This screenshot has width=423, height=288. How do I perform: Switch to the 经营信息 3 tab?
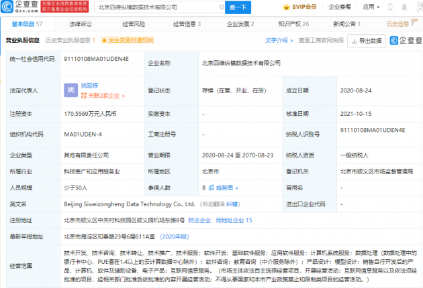pos(187,24)
